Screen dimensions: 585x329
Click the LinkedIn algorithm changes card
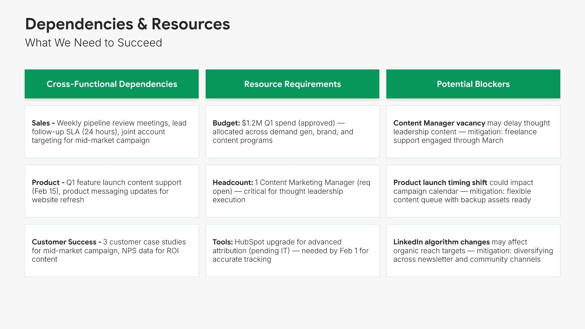point(473,250)
